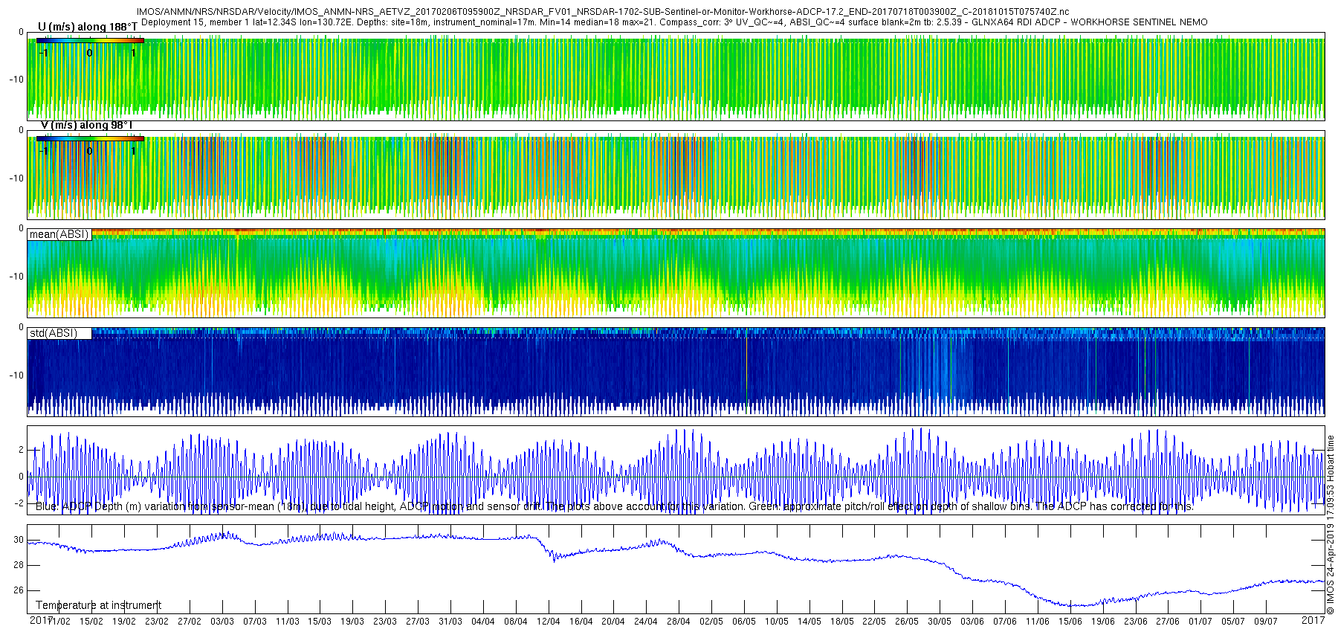Click the 'Deployment 15, member 1' subtitle line
1338x632 pixels.
click(x=673, y=22)
